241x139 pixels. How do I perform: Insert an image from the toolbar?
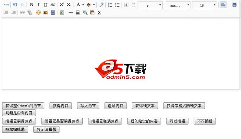click(46, 13)
